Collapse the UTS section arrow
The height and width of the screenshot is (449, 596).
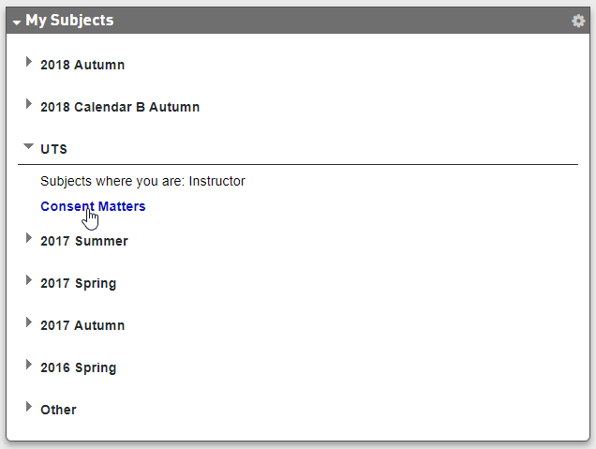(29, 147)
